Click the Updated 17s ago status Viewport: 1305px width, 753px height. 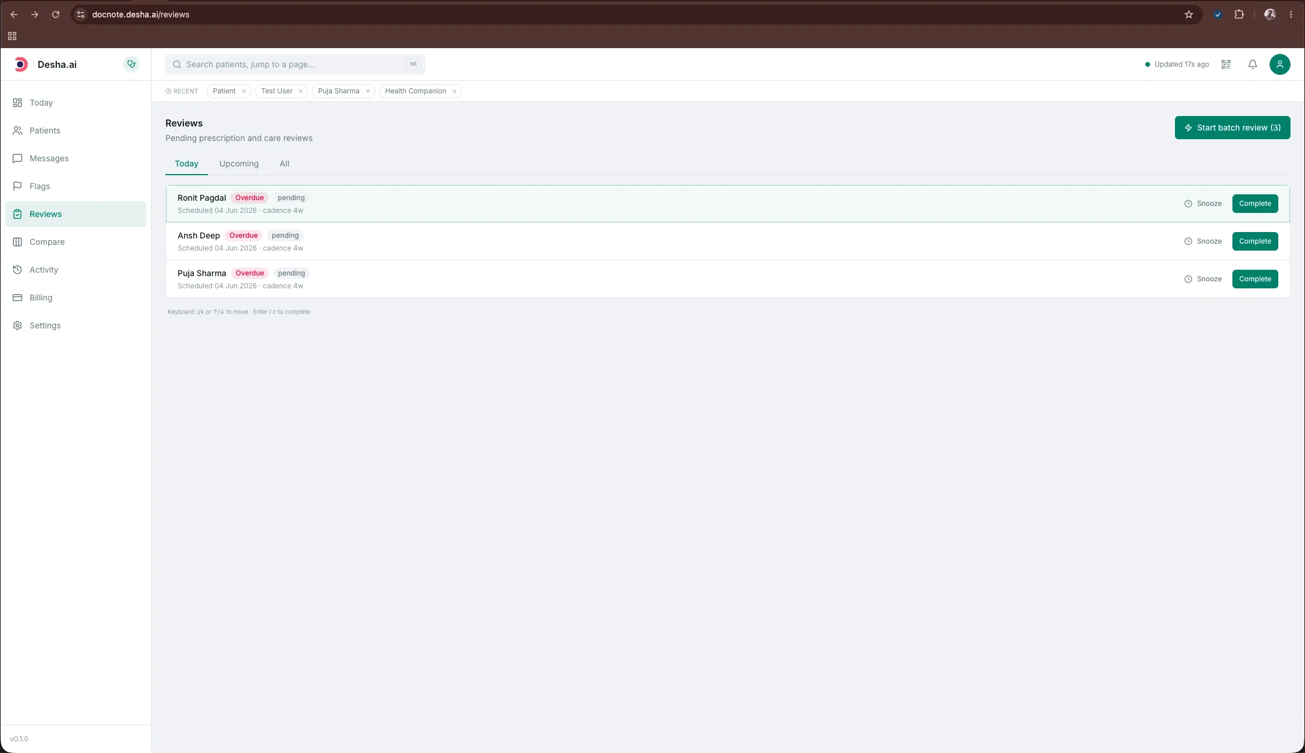click(1177, 64)
